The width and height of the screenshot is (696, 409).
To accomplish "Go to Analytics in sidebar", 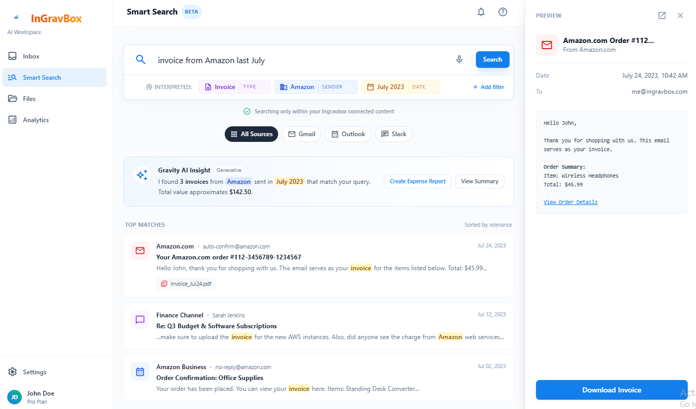I will (x=54, y=120).
